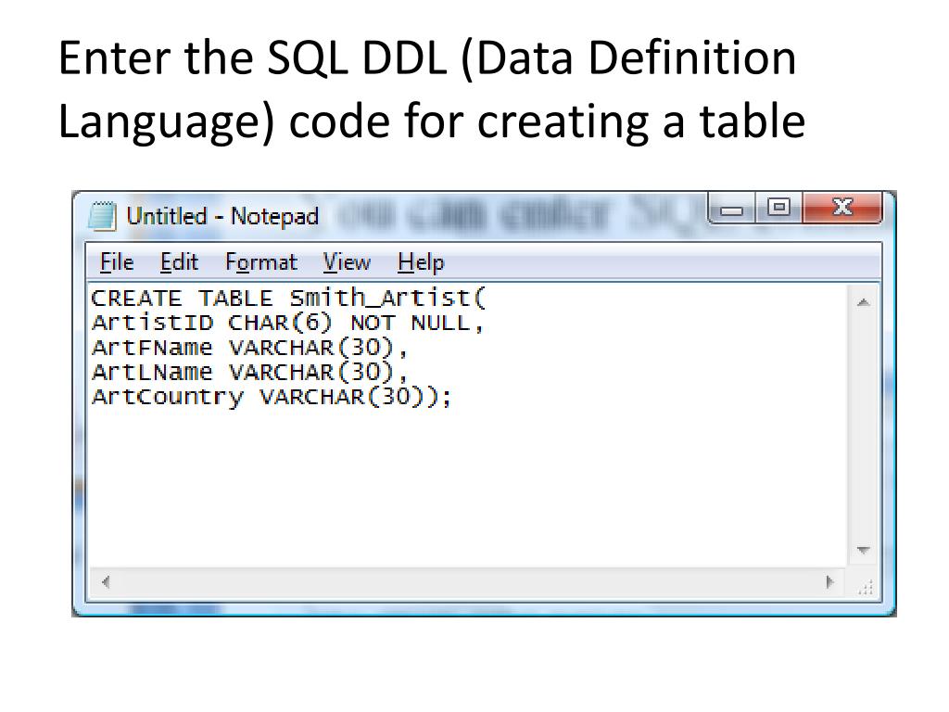Maximize the Notepad window

point(779,209)
